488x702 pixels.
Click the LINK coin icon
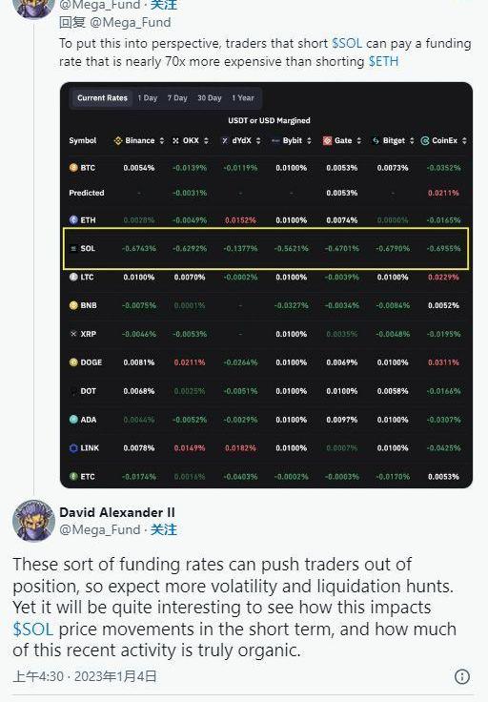(73, 447)
